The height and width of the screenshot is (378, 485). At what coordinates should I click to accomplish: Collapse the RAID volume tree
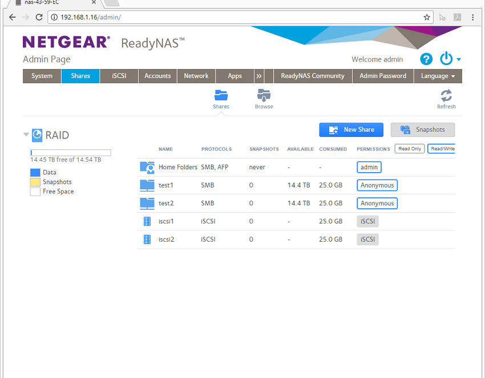26,135
